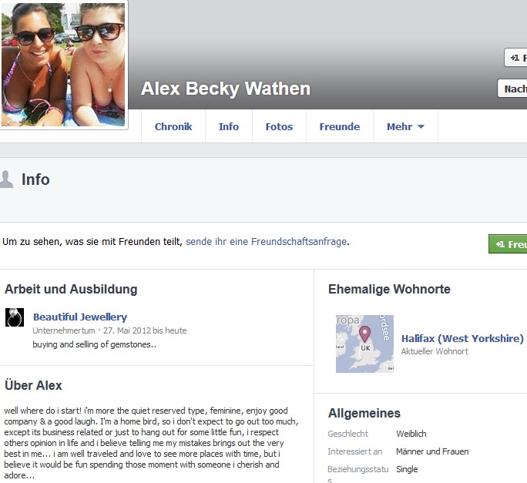Click the Nachricht message button
Viewport: 527px width, 483px height.
[x=512, y=89]
